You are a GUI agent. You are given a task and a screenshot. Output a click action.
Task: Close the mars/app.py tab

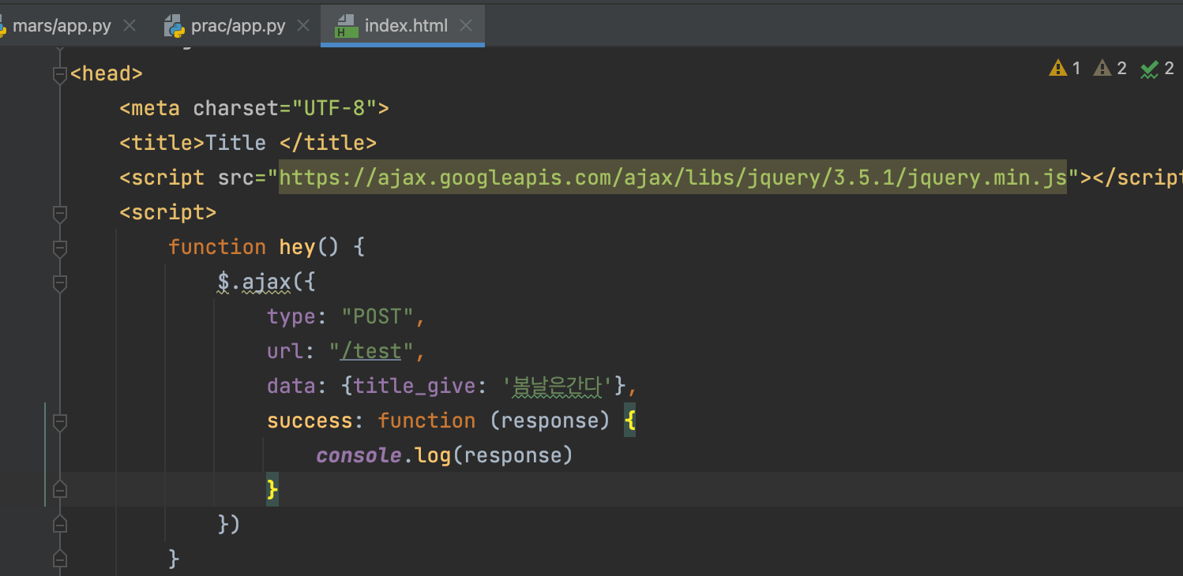[130, 26]
